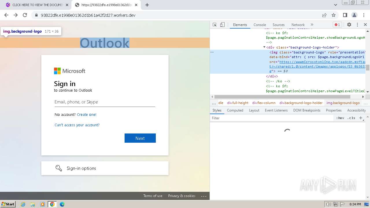The height and width of the screenshot is (208, 370).
Task: Click the DOM tree vertical scrollbar
Action: pyautogui.click(x=368, y=68)
